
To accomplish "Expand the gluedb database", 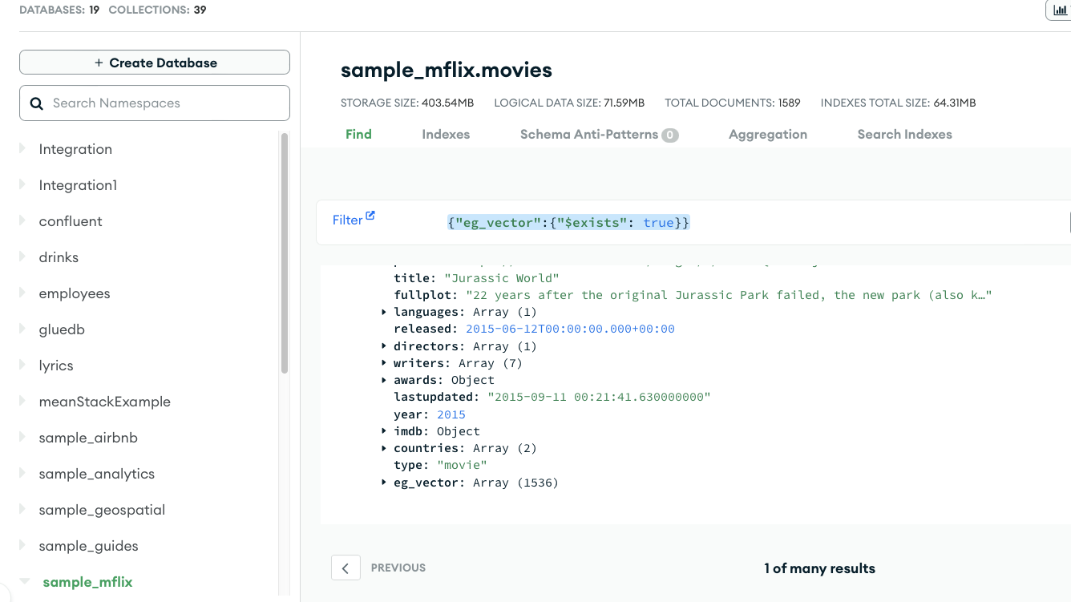I will (22, 329).
